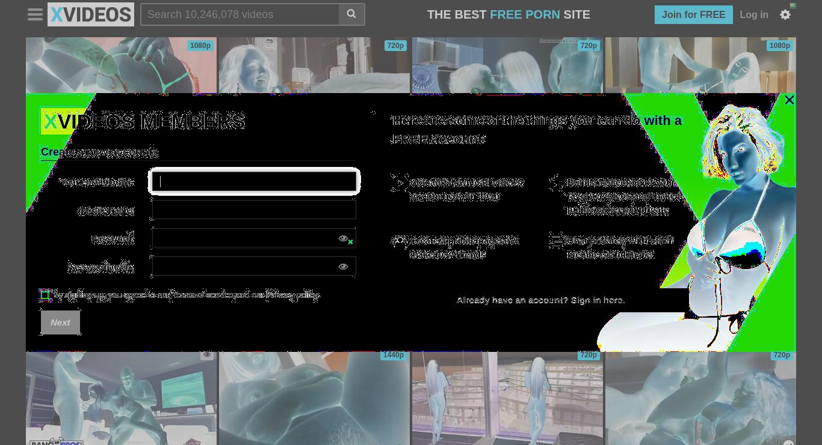Click the Password again input field

coord(254,266)
